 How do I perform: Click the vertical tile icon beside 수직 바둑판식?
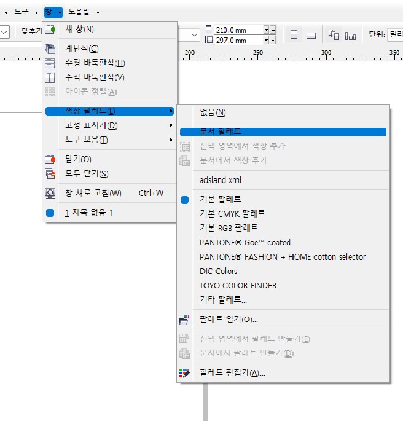(50, 77)
